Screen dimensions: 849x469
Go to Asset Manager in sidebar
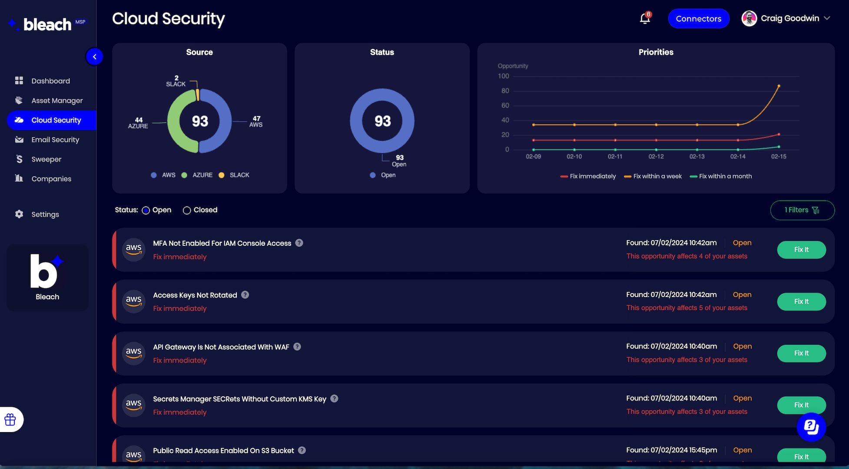click(x=57, y=100)
